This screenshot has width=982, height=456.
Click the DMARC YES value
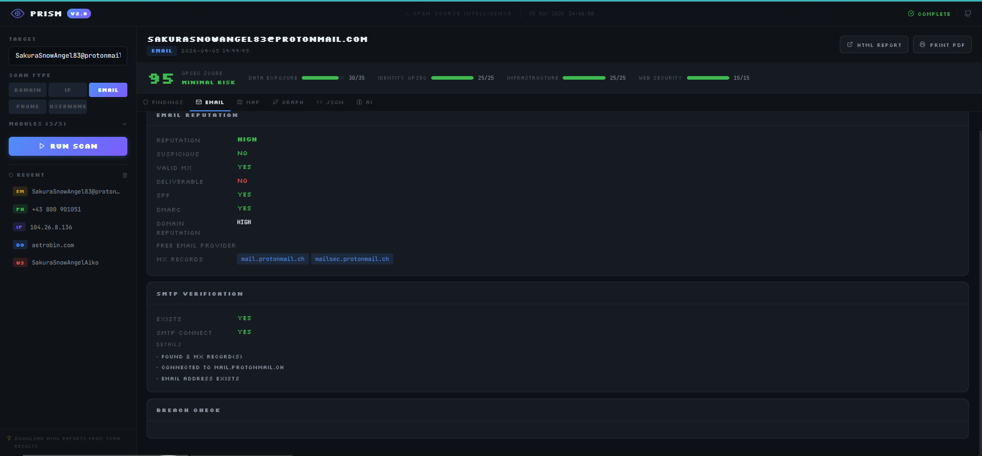tap(244, 208)
